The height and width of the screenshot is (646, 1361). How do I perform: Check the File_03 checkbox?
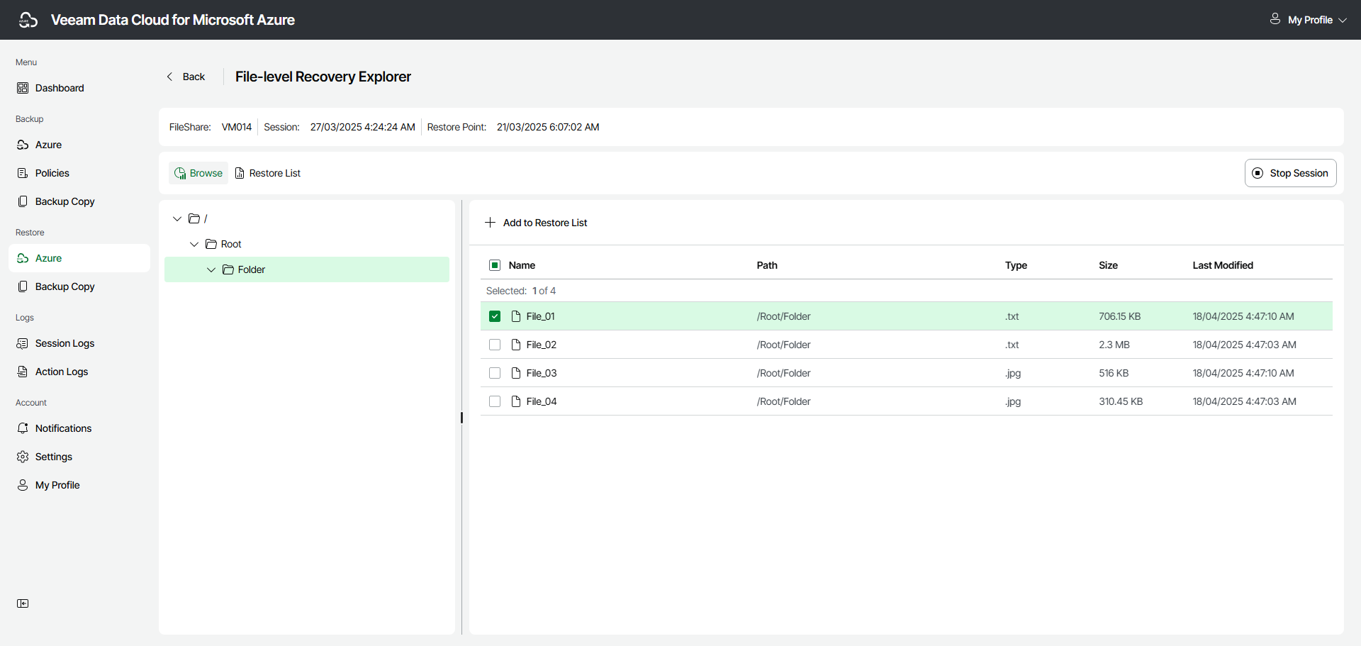pyautogui.click(x=495, y=373)
